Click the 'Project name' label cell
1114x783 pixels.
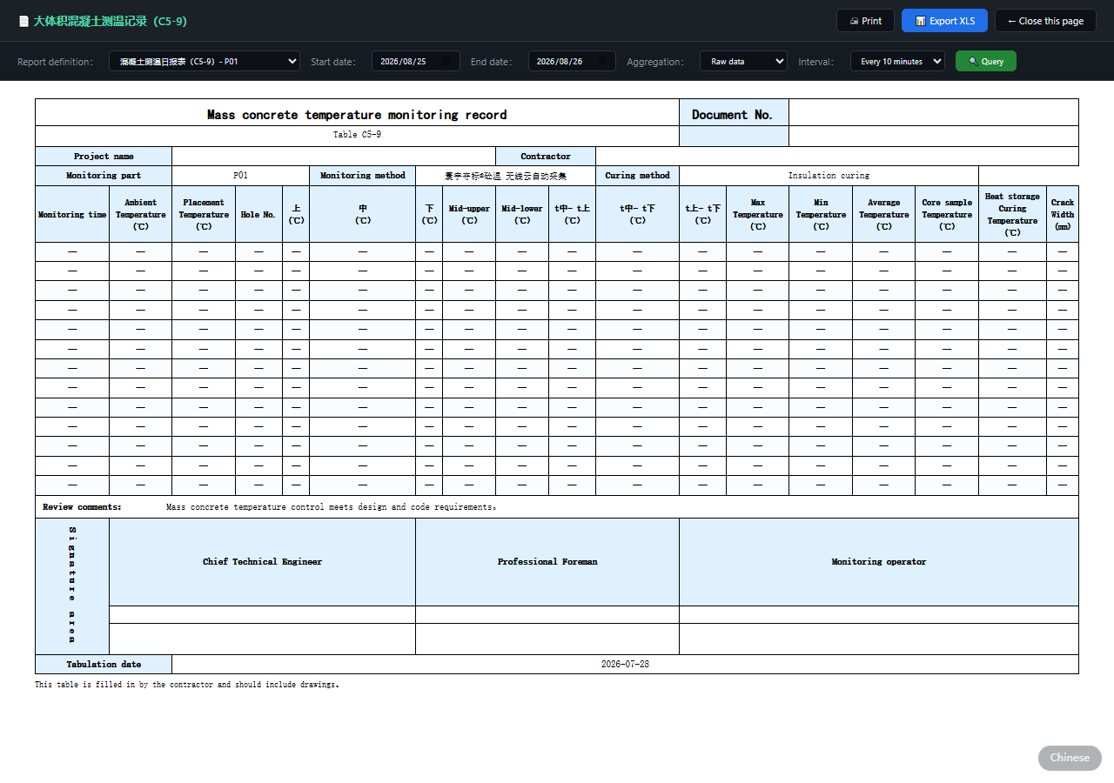(x=104, y=157)
